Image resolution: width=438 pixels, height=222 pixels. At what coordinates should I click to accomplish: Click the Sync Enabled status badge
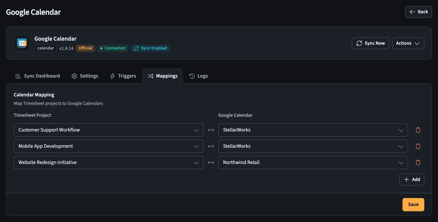(150, 48)
